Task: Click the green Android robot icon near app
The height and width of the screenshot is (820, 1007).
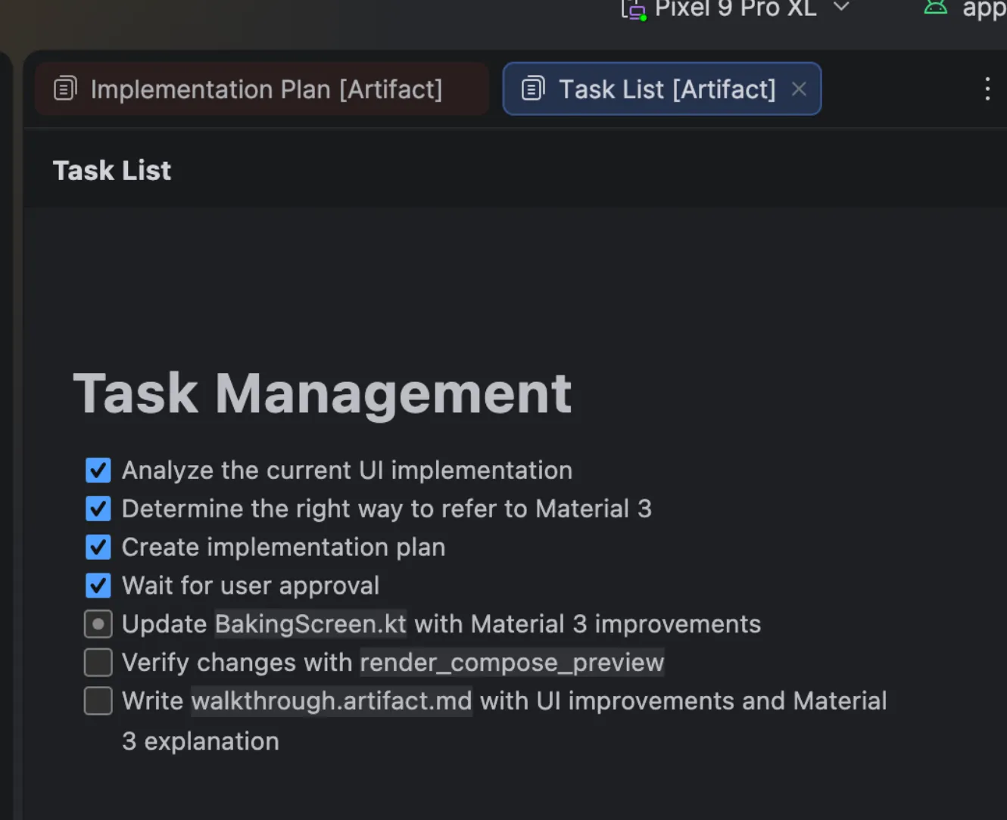Action: [936, 8]
